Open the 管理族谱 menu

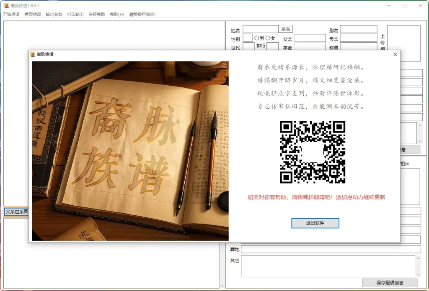(x=33, y=14)
